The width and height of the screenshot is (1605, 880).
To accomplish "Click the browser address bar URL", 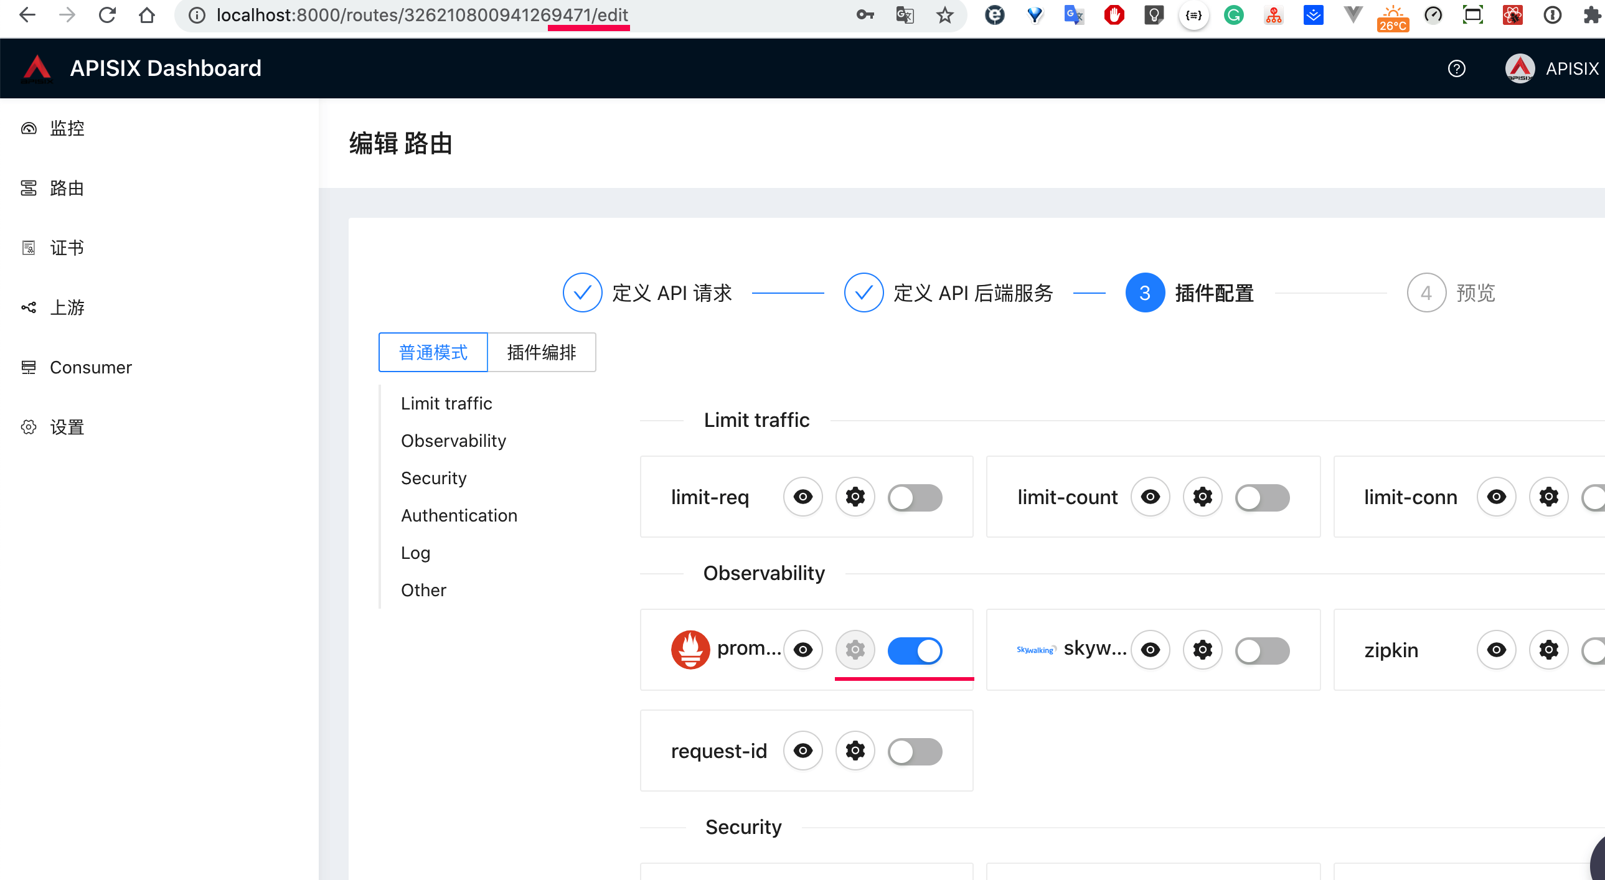I will click(x=421, y=15).
